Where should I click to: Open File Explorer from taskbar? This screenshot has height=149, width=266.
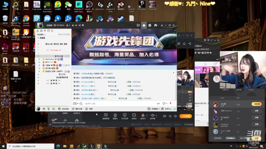65,146
